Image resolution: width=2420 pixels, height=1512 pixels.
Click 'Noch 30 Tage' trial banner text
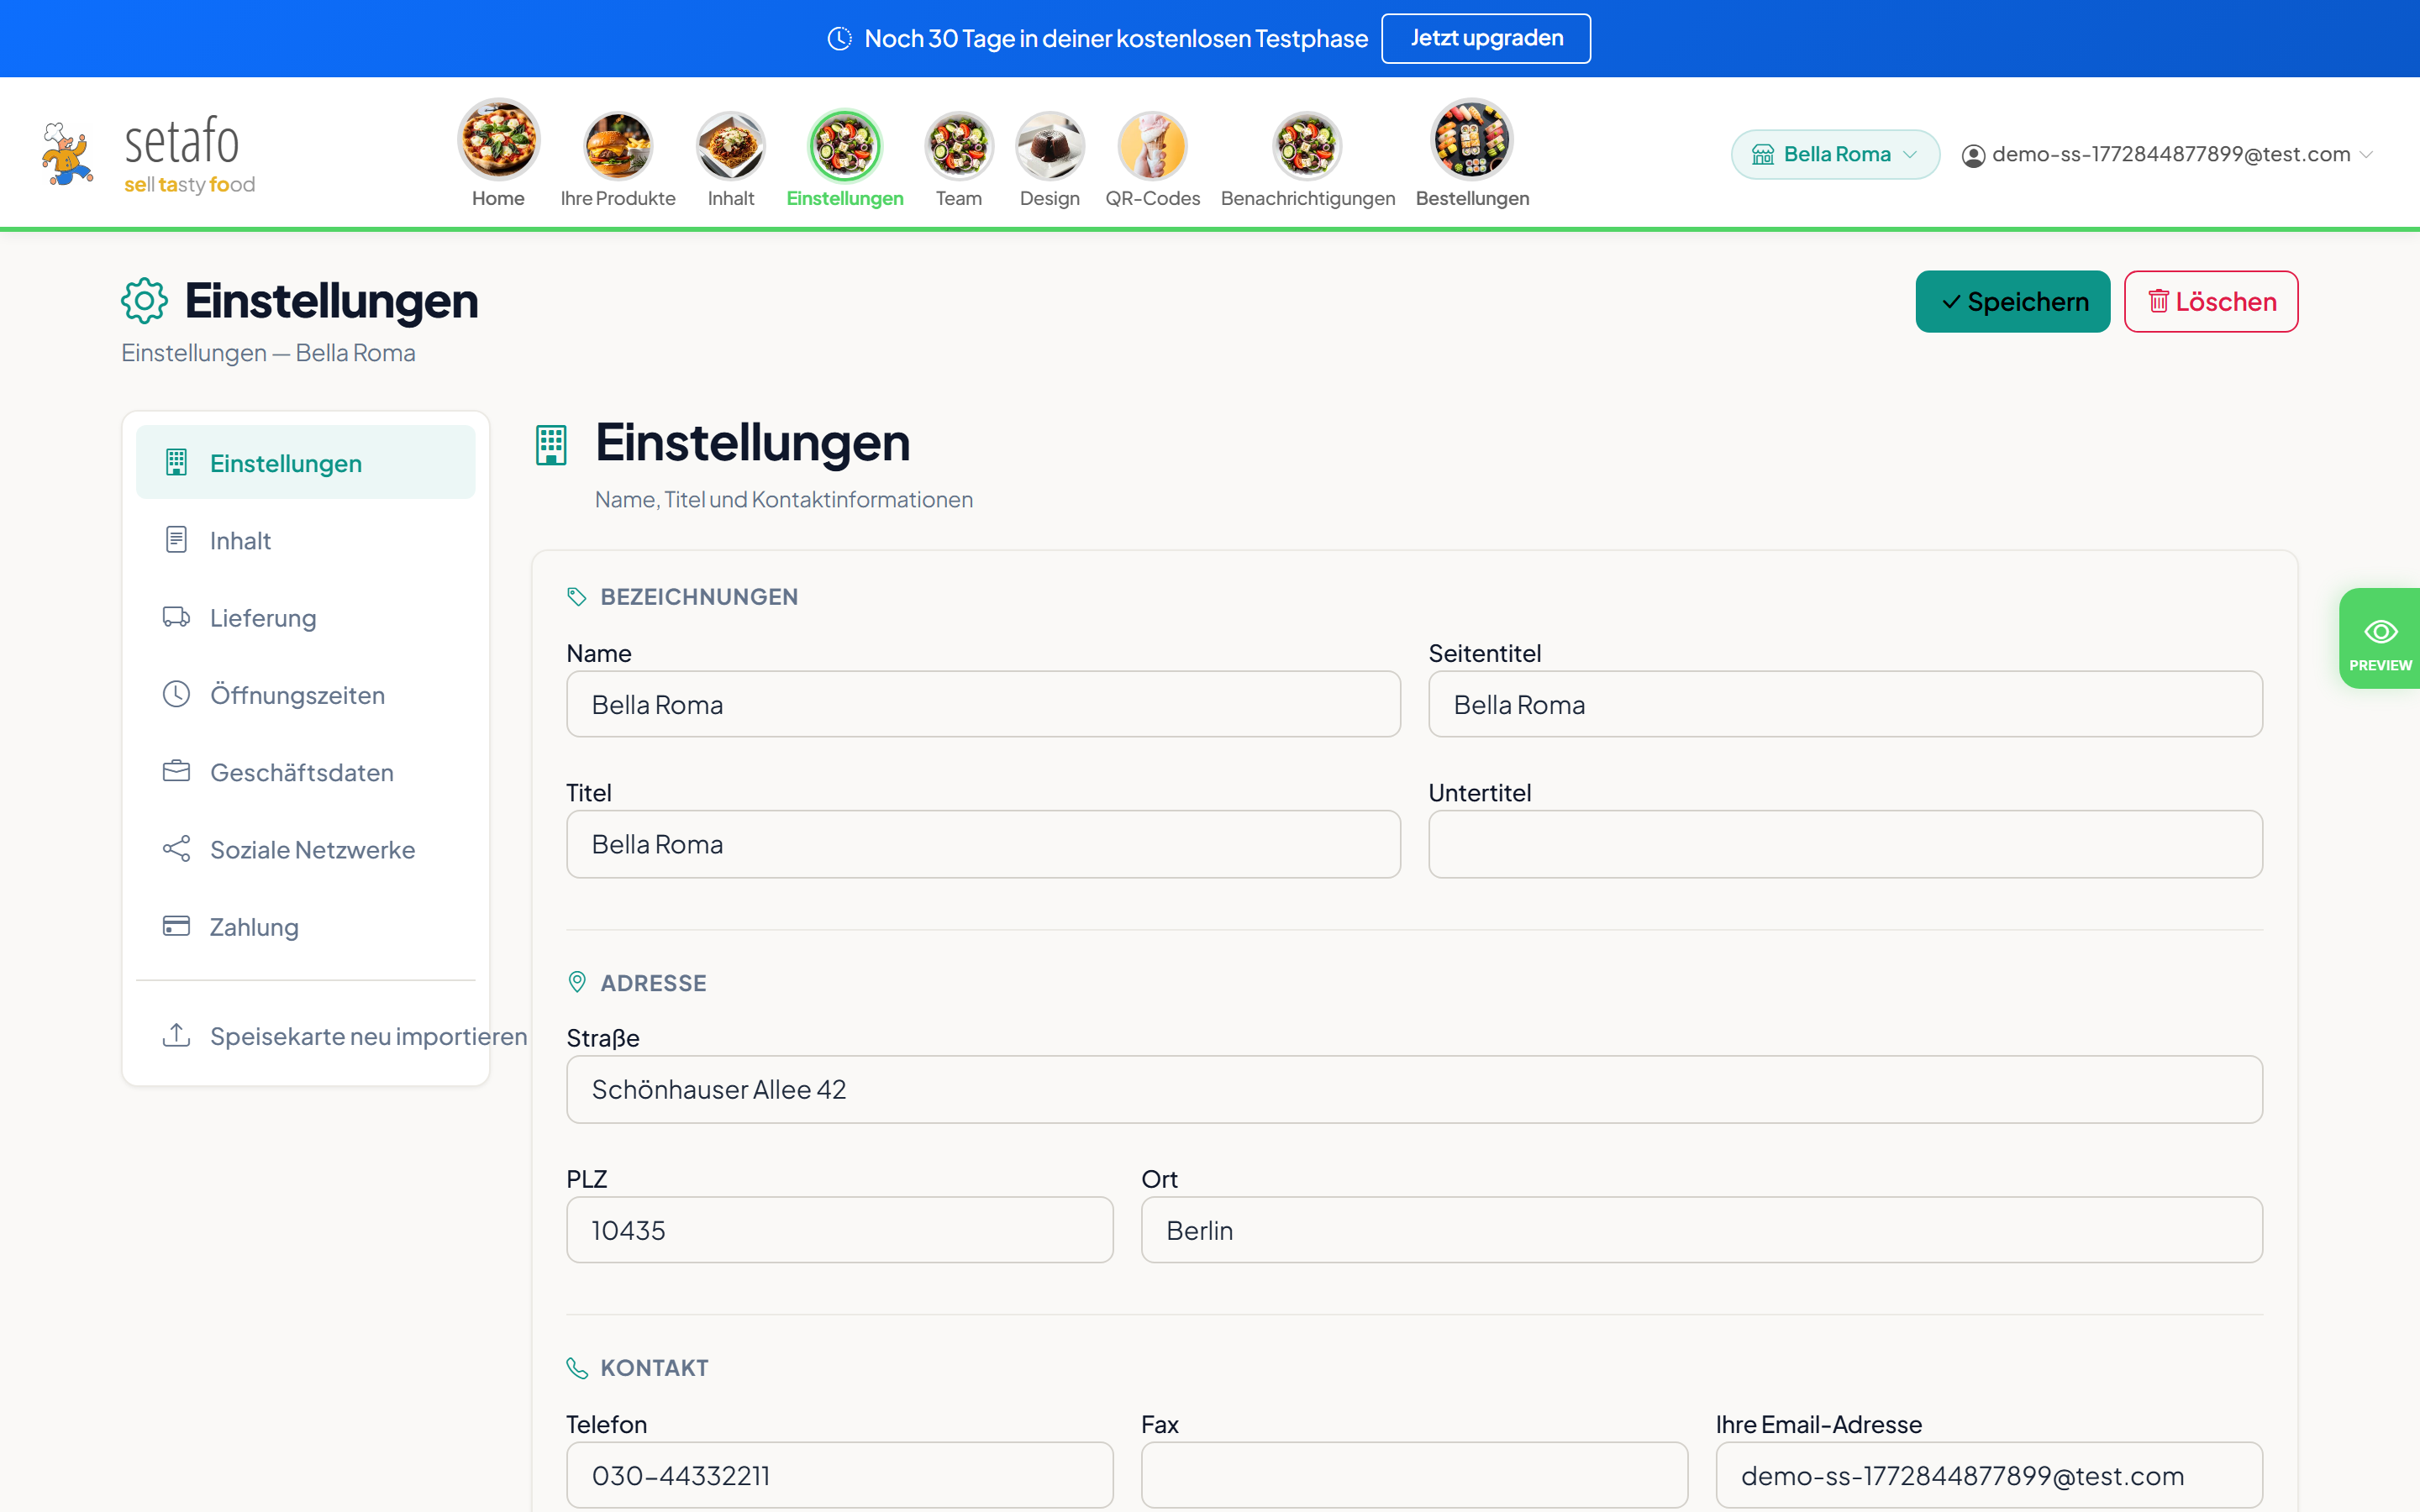(1115, 39)
